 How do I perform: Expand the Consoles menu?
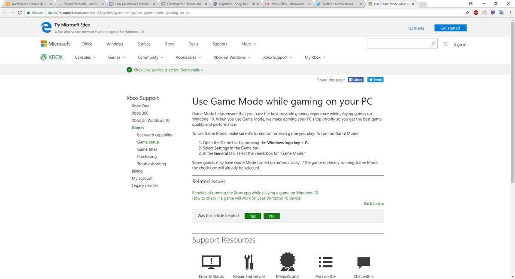click(85, 57)
